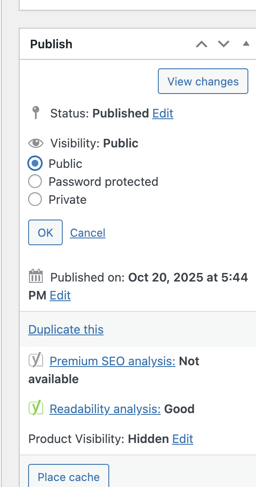Open Premium SEO analysis link

[x=112, y=361]
